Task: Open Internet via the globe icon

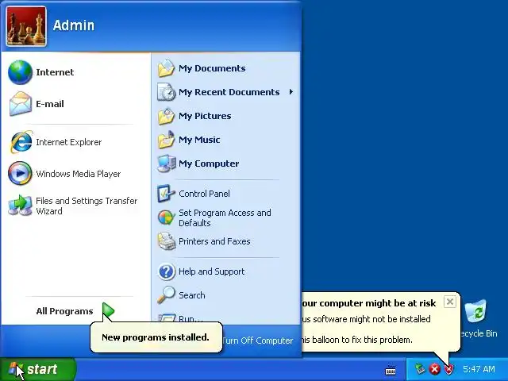Action: point(20,72)
